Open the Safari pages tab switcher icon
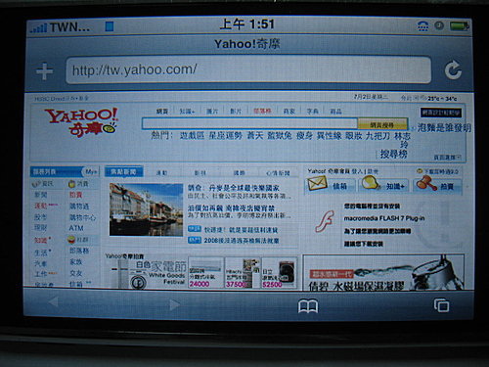Viewport: 489px width, 367px height. click(441, 305)
